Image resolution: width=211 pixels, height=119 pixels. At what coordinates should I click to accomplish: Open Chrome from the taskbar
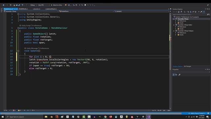(105, 117)
